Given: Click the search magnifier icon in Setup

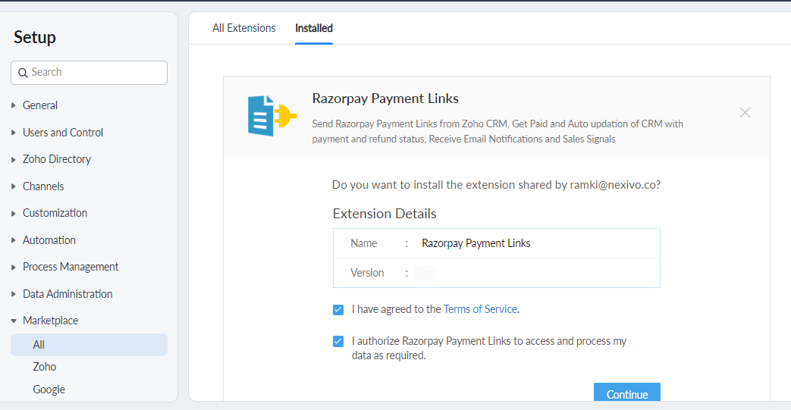Looking at the screenshot, I should 23,73.
